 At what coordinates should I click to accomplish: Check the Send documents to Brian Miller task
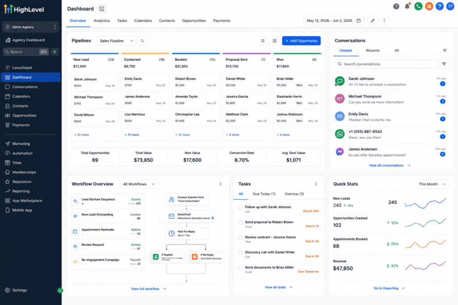240,268
